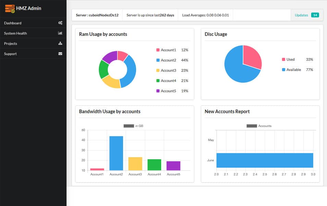Screen dimensions: 327x206
Task: Navigate to System Health in sidebar
Action: pos(15,33)
